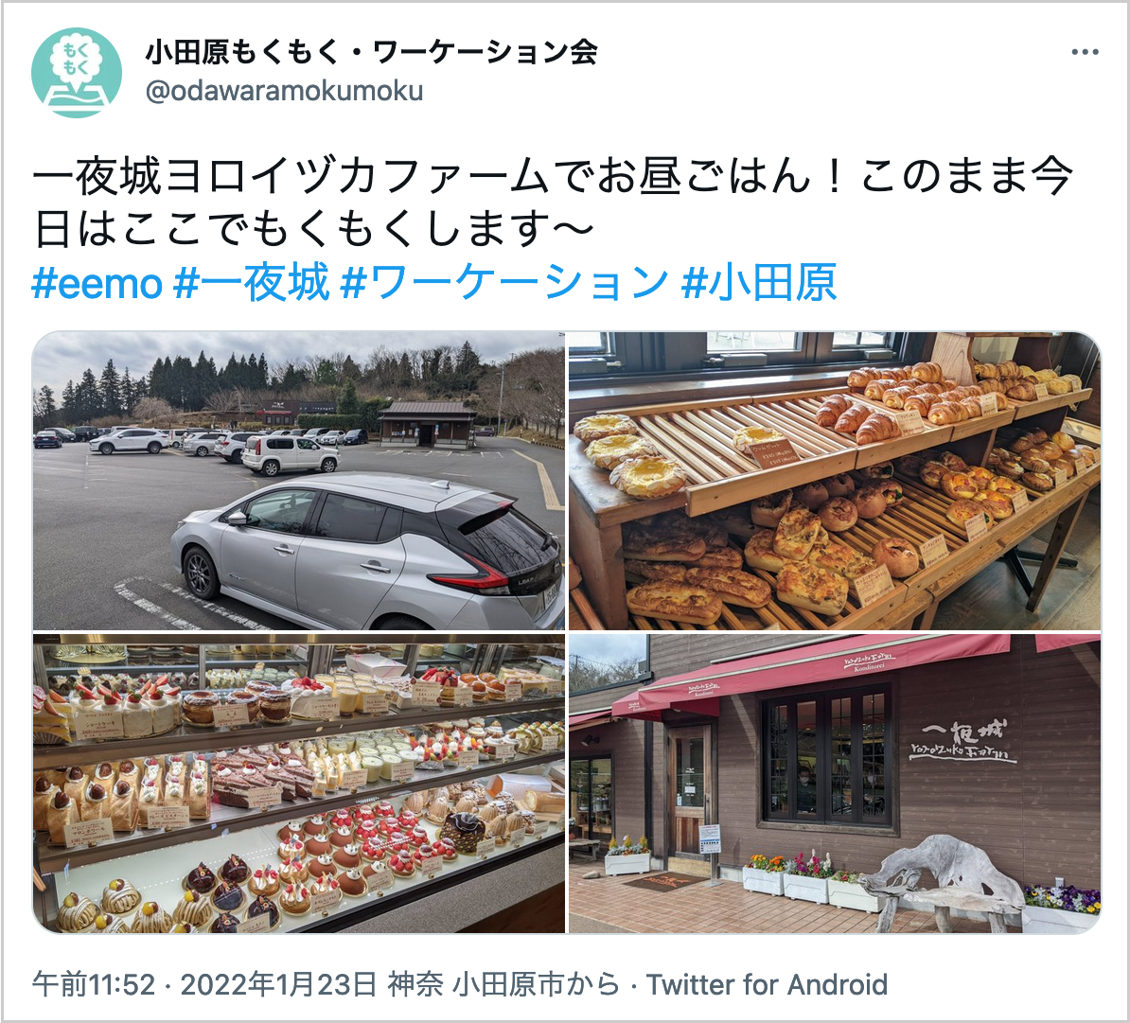Click the tweet text about 一夜城ヨロイヅカファーム
The height and width of the screenshot is (1023, 1130).
[554, 202]
